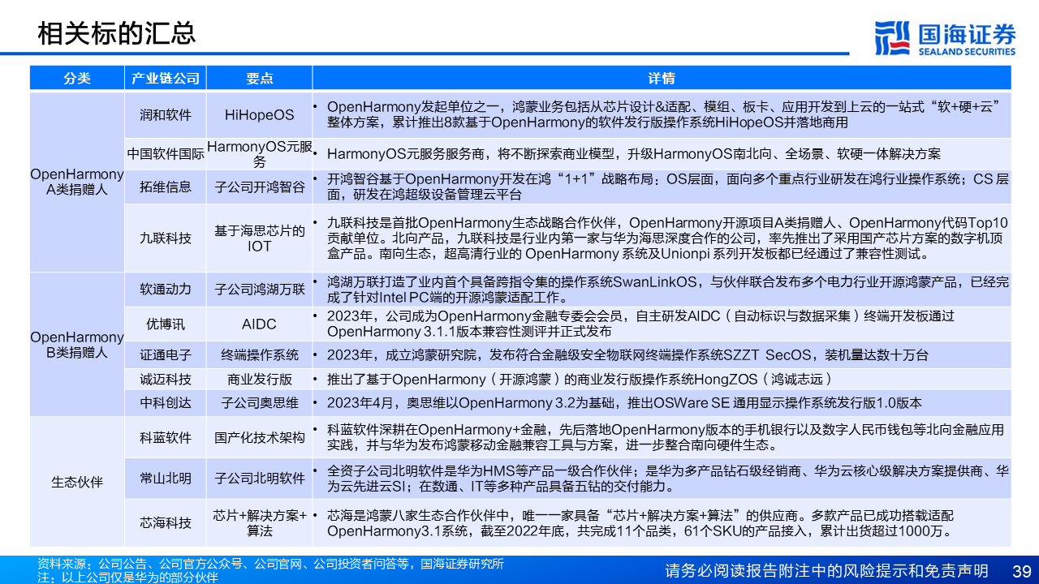Click the detail text starting 科蓝软件深耕在OpenHarmony+金融
This screenshot has height=584, width=1039.
tap(666, 438)
